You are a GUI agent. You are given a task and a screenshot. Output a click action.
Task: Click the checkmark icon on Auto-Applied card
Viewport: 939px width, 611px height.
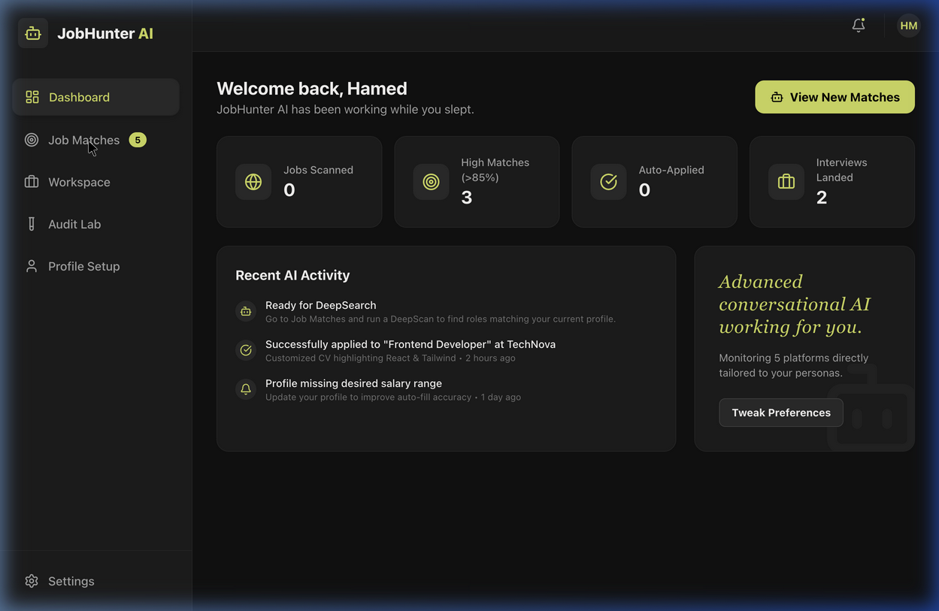pos(608,181)
